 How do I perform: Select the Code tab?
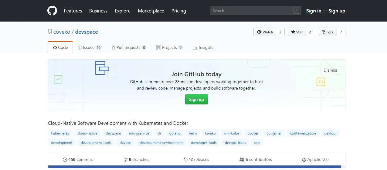point(60,47)
